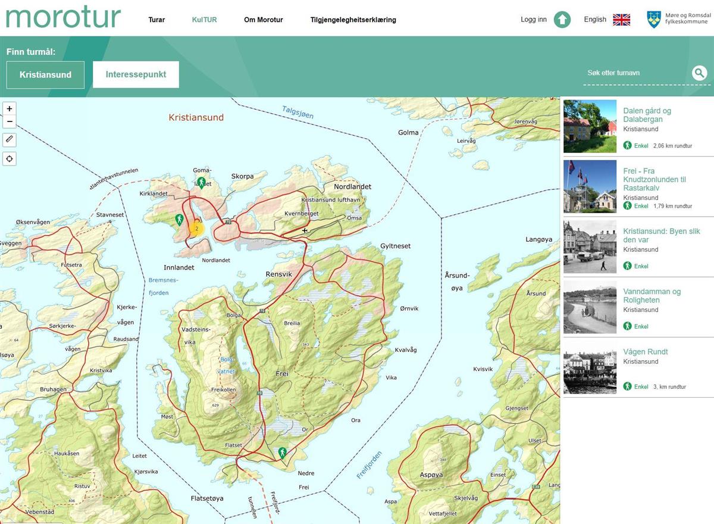Focus the Søk etter turnavn search field
This screenshot has width=714, height=524.
point(637,73)
